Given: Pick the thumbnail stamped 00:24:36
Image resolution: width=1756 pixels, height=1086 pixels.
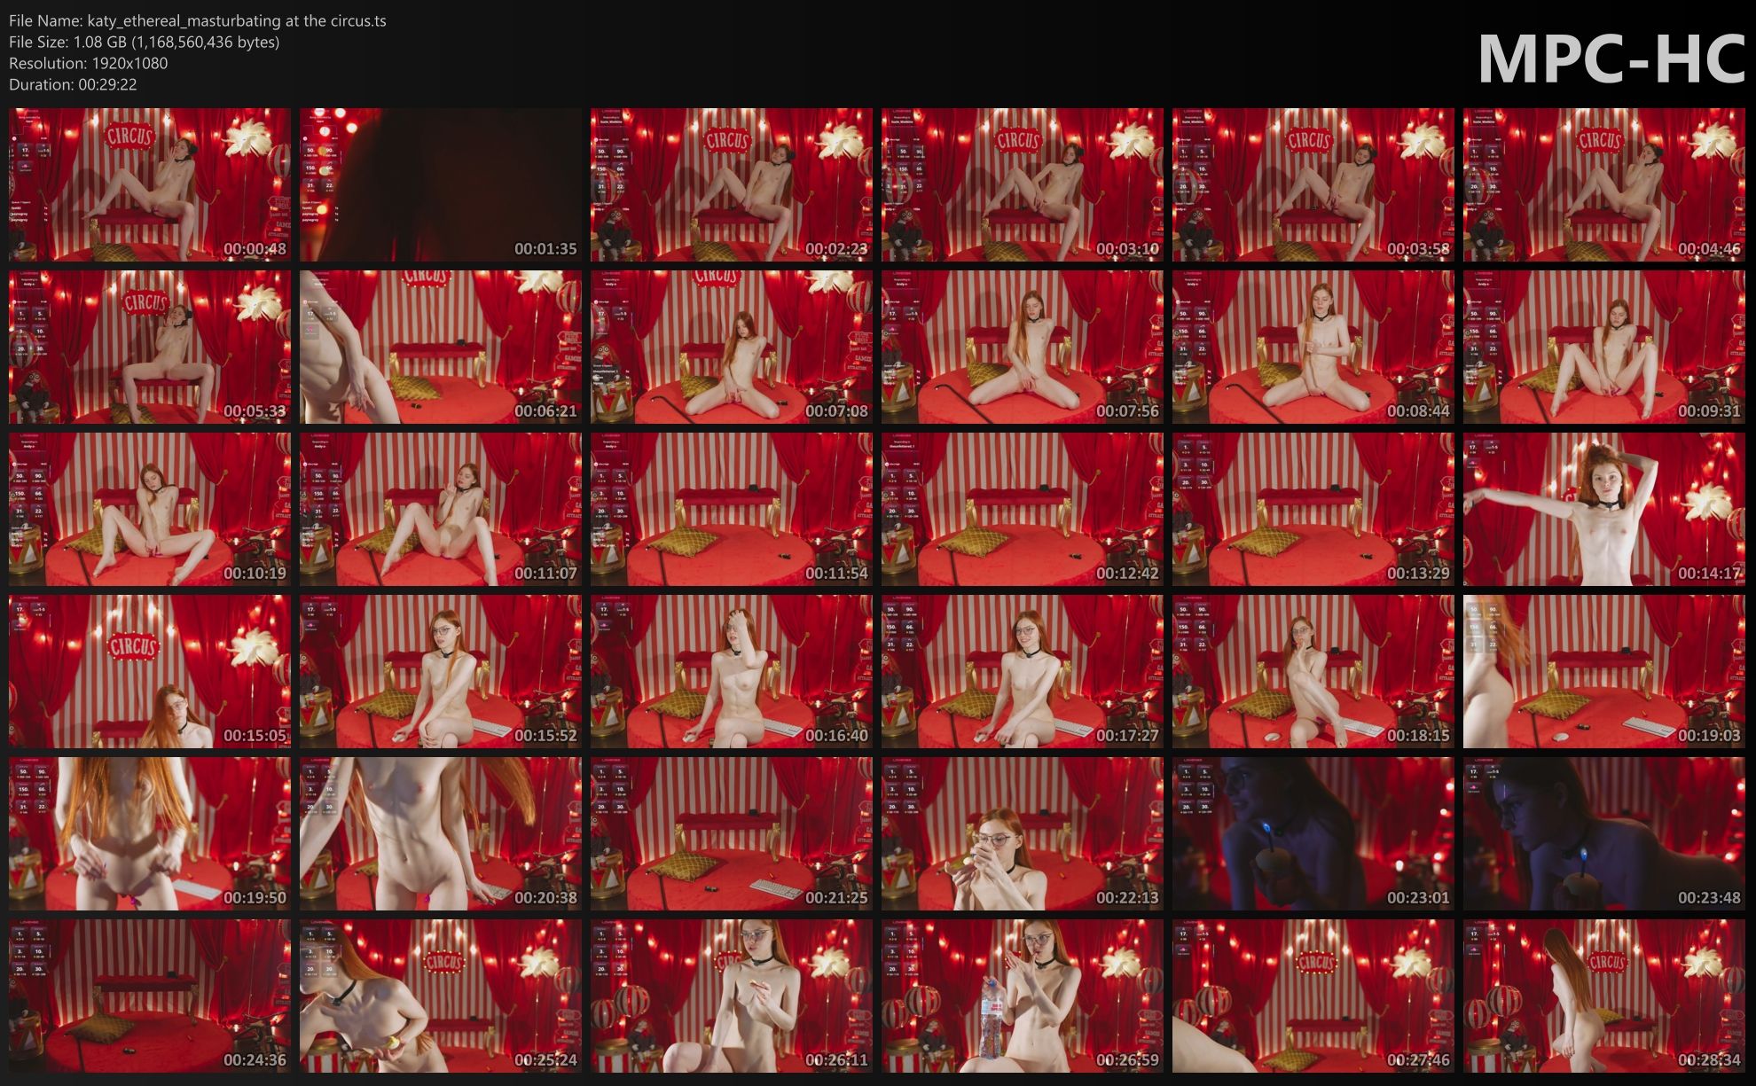Looking at the screenshot, I should [150, 996].
